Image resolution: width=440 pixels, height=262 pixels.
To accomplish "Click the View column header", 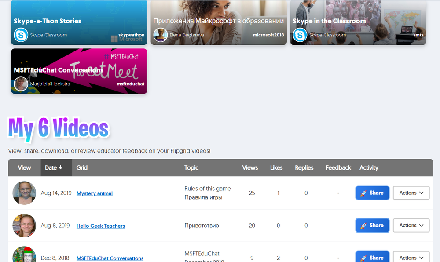I will [x=24, y=167].
